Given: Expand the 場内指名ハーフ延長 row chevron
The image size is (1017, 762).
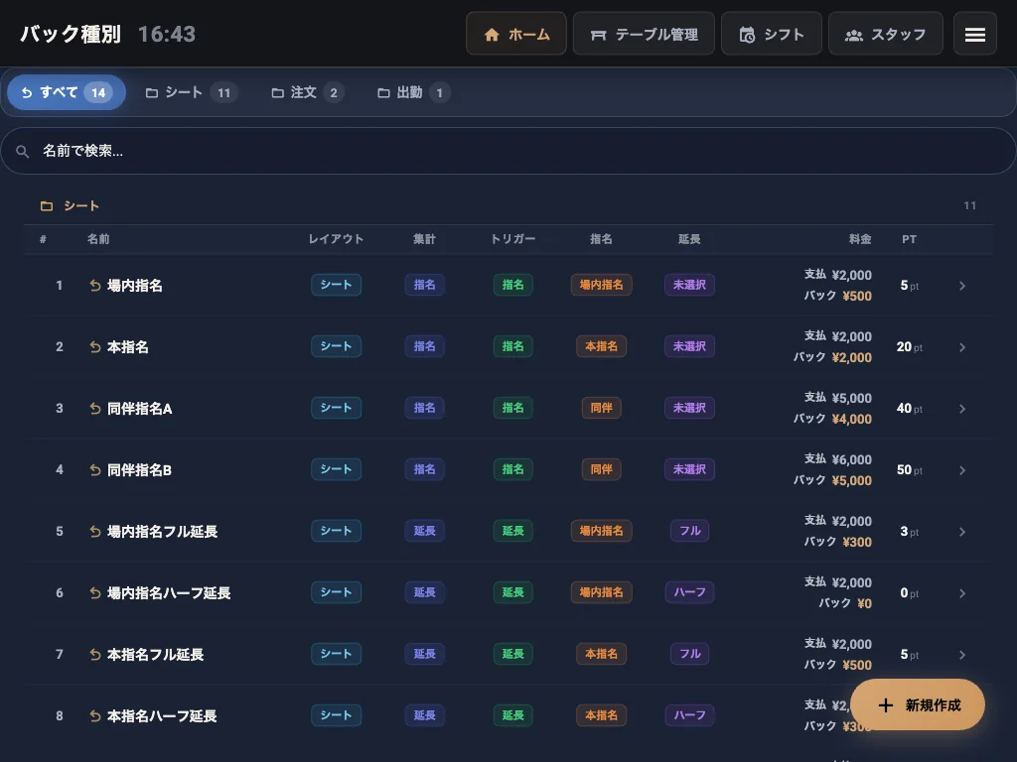Looking at the screenshot, I should pyautogui.click(x=961, y=593).
